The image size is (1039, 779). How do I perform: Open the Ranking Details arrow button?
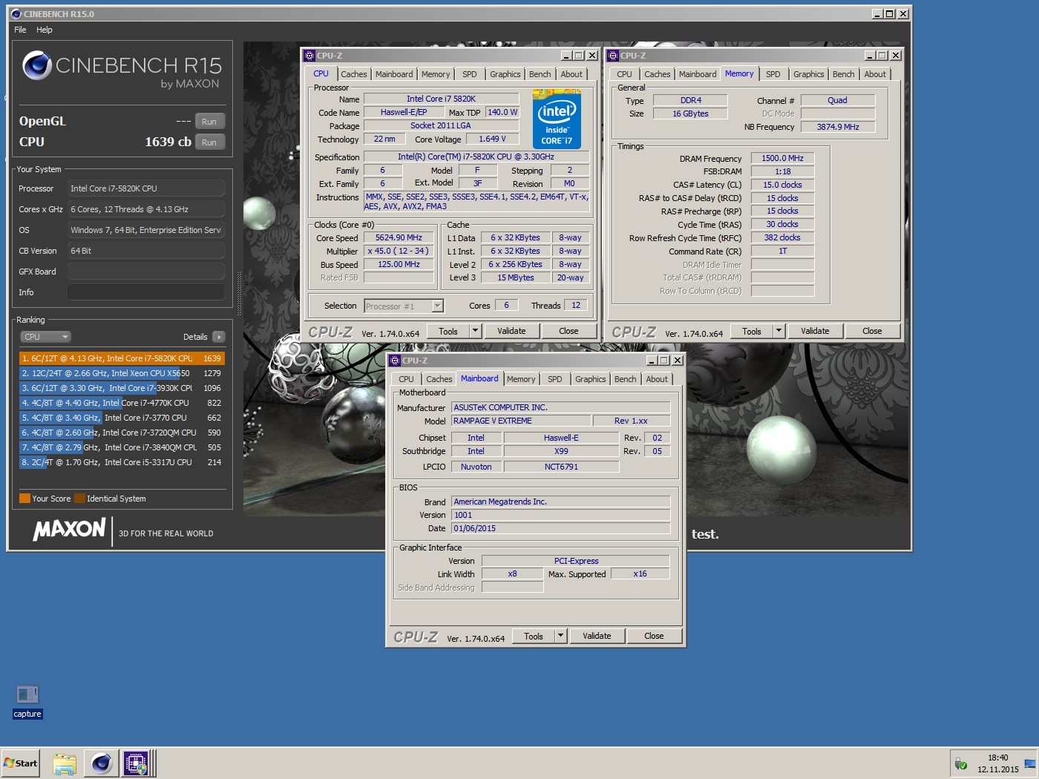pos(218,337)
